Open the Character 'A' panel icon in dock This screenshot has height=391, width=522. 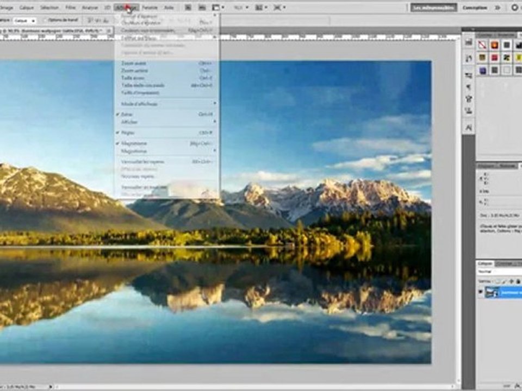coord(469,127)
